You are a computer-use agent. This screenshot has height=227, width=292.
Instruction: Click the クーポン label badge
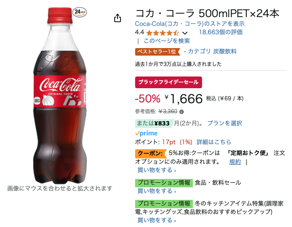coord(150,153)
